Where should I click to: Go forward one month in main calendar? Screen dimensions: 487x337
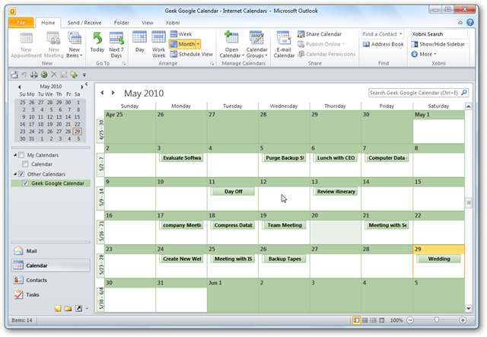pyautogui.click(x=113, y=93)
